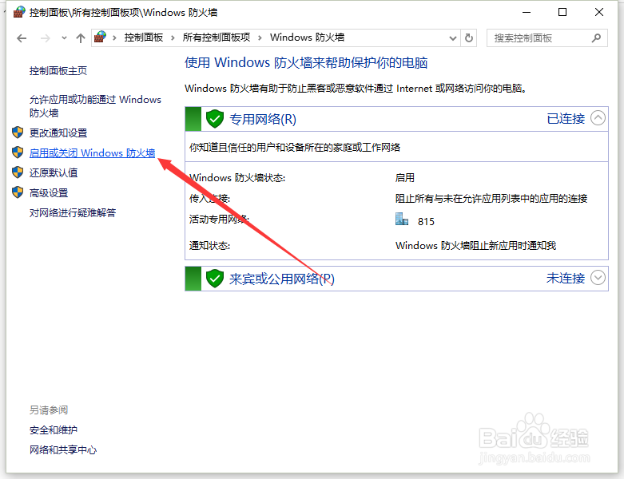Viewport: 624px width, 479px height.
Task: Minimize the firewall window
Action: (527, 12)
